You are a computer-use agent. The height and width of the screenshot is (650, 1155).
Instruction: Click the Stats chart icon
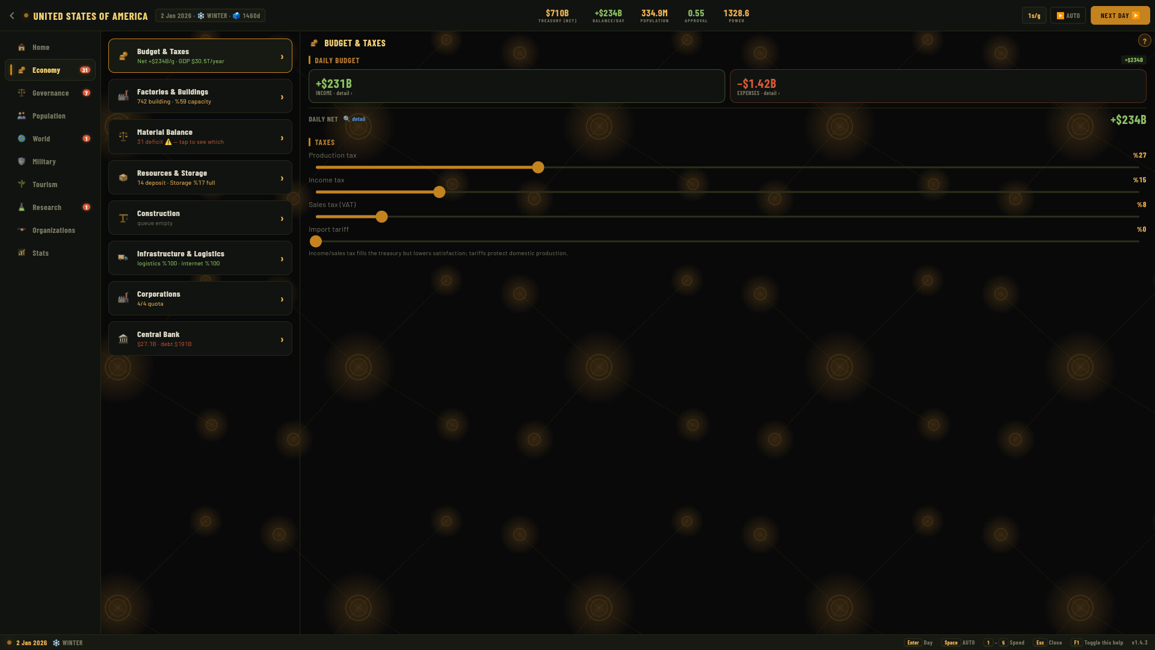click(x=22, y=253)
